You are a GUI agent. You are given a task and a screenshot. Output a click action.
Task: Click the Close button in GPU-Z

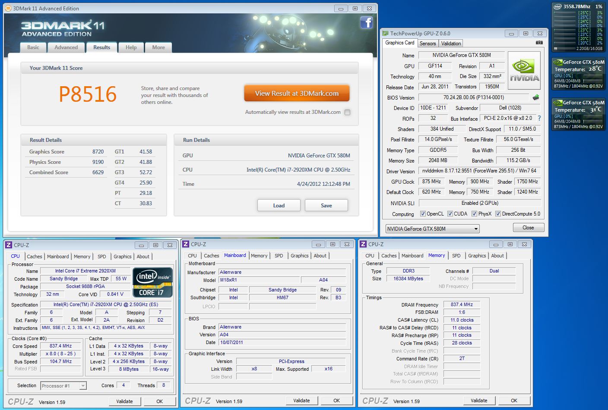pyautogui.click(x=528, y=228)
